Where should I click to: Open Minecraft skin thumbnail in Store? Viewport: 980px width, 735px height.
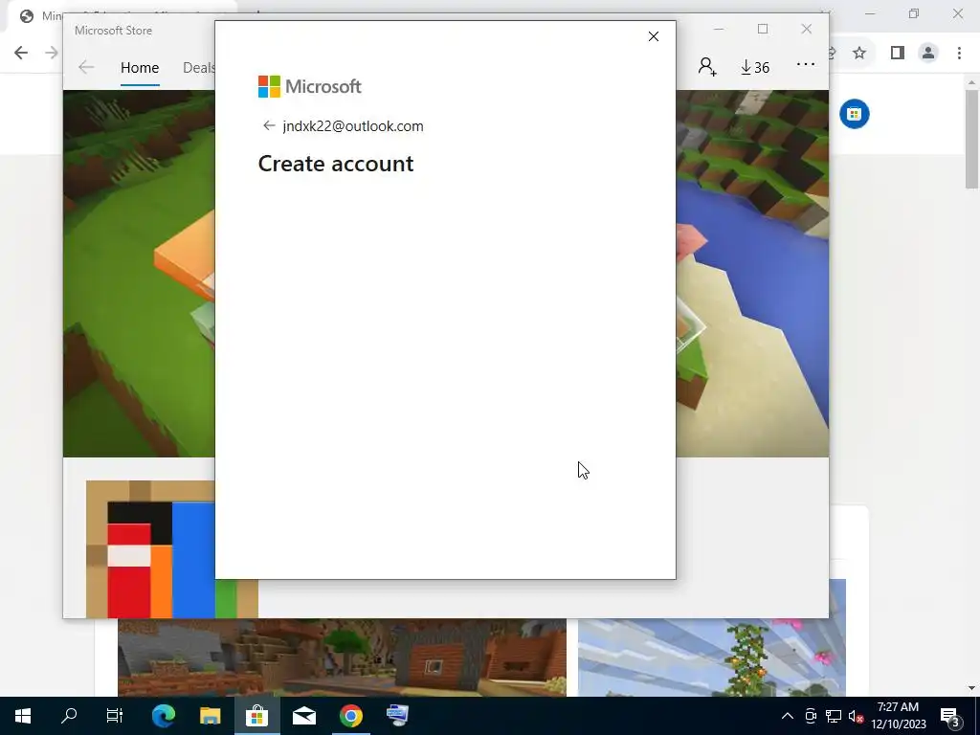[150, 548]
